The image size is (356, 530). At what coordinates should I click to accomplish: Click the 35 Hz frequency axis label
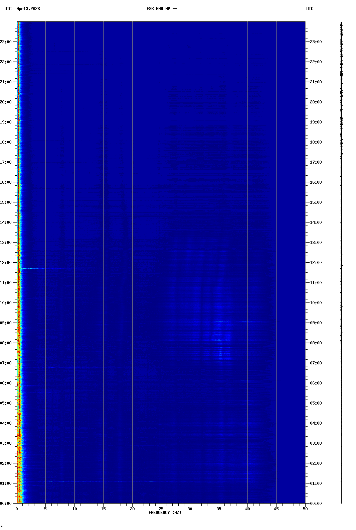(219, 509)
